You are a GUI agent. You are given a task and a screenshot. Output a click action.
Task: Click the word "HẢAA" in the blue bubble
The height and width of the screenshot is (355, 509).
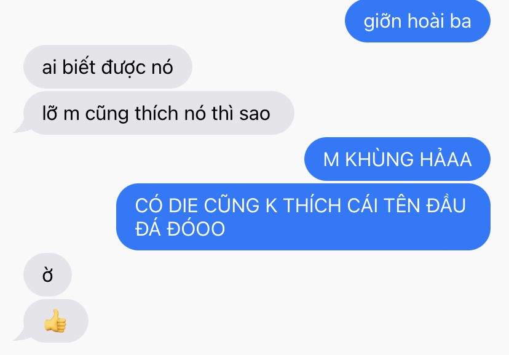pyautogui.click(x=446, y=159)
